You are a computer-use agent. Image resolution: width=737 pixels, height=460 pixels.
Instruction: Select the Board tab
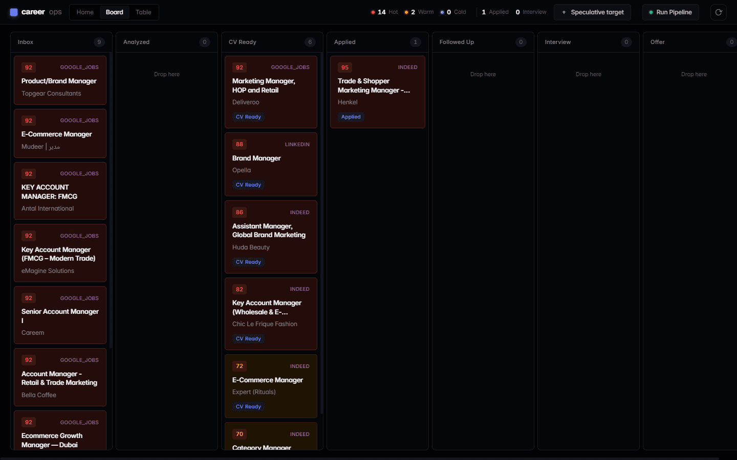tap(115, 12)
